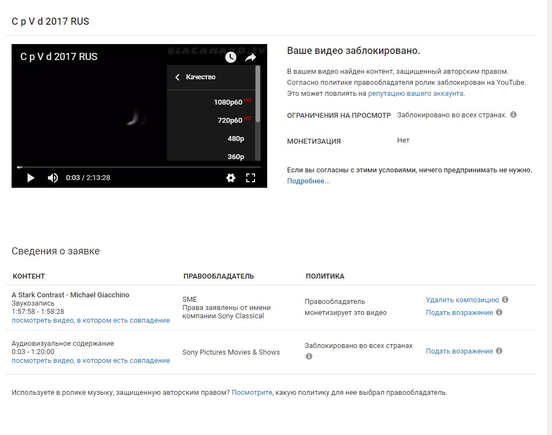Click info icon beside Удалить композицию
552x435 pixels.
pos(505,300)
